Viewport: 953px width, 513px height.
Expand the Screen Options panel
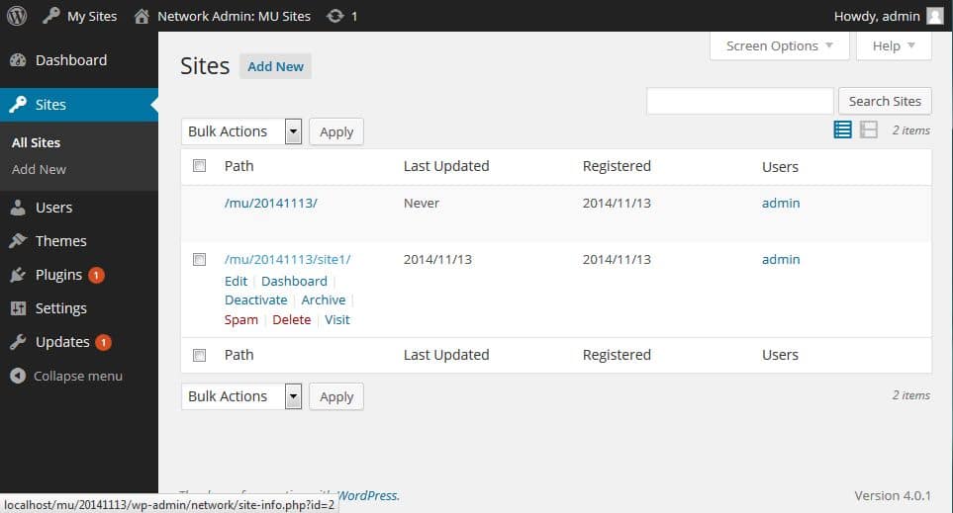pos(780,45)
